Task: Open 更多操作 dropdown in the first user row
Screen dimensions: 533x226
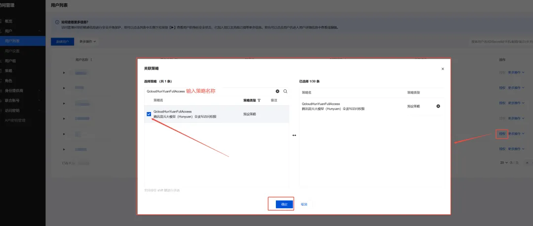Action: [x=516, y=73]
